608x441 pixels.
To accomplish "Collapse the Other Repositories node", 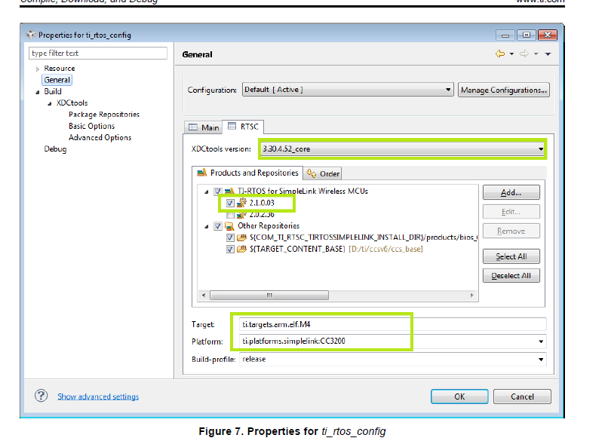I will tap(207, 226).
